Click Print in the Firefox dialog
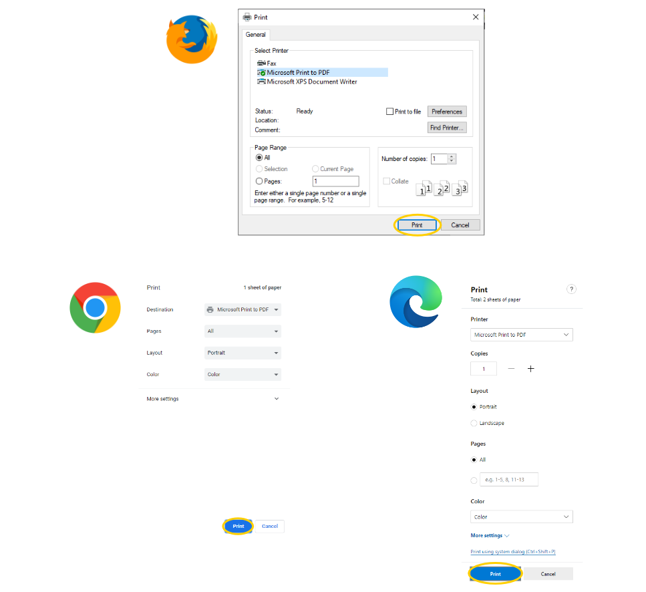Image resolution: width=646 pixels, height=592 pixels. (417, 225)
